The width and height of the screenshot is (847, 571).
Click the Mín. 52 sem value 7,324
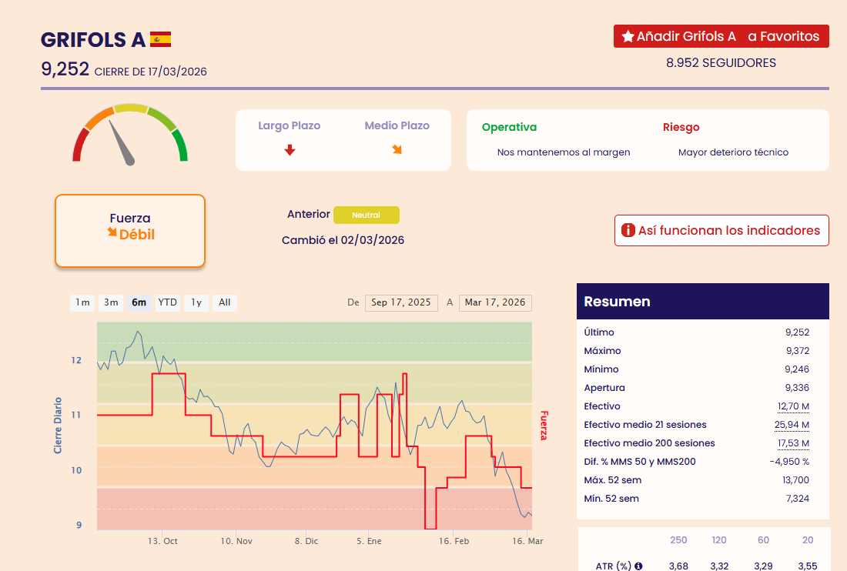798,499
